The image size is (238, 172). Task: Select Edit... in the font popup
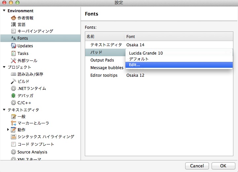[x=179, y=65]
